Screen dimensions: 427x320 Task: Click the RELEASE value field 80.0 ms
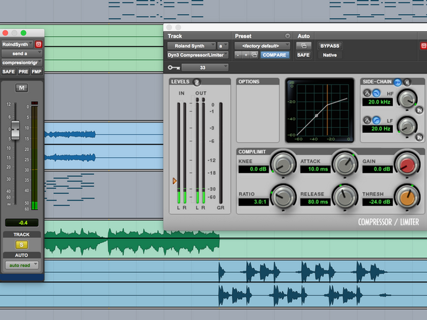[315, 202]
